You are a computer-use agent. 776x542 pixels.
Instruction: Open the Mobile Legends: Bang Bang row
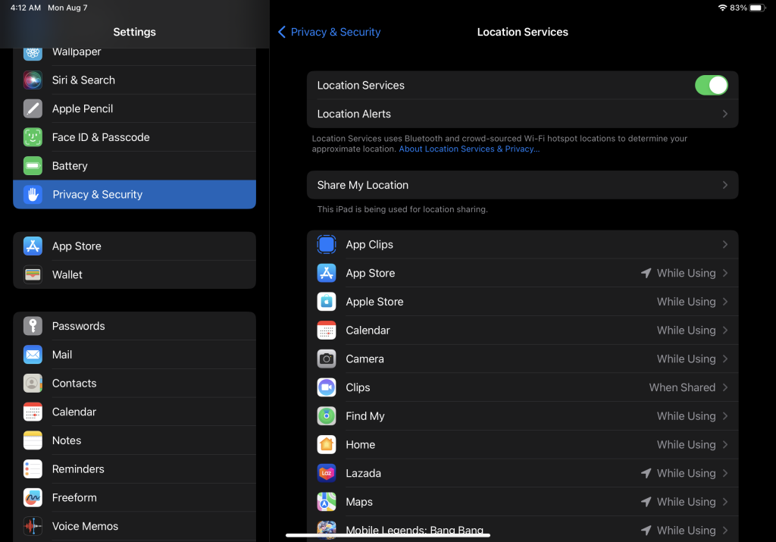pos(523,529)
